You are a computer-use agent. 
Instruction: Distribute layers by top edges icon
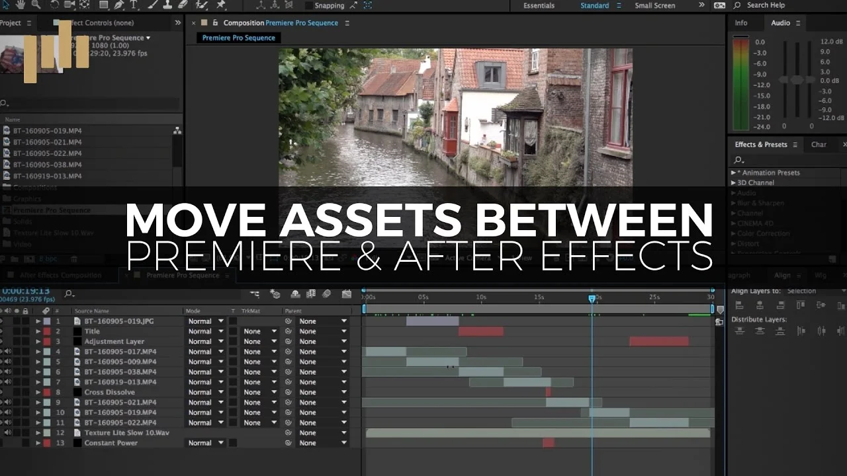739,331
